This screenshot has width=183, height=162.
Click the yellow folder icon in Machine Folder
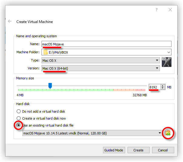click(x=46, y=52)
